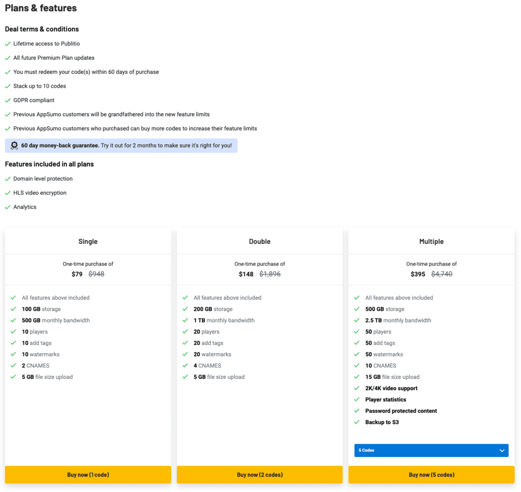Image resolution: width=521 pixels, height=492 pixels.
Task: Click 50 watermarks in the Multiple plan
Action: 384,354
